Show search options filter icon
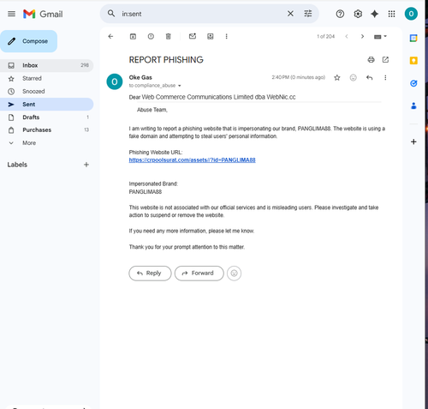 [x=308, y=14]
